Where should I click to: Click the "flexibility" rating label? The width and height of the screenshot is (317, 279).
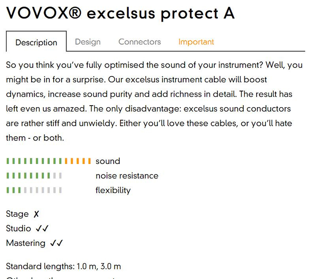pos(113,190)
